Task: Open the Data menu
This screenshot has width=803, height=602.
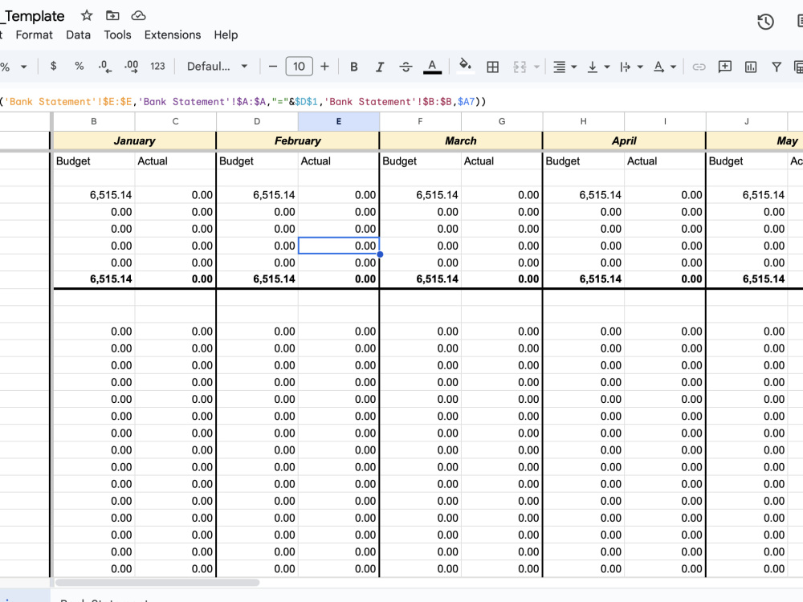Action: click(79, 35)
